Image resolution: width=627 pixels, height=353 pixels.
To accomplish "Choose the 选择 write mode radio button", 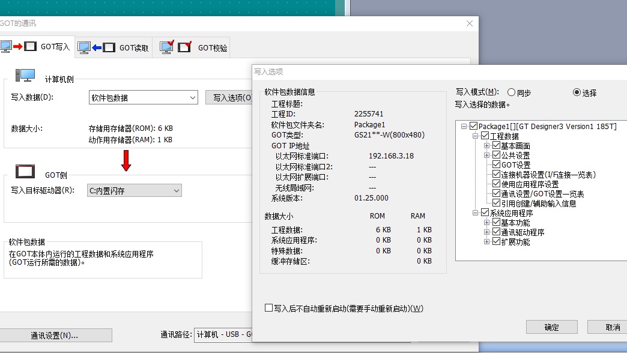I will [577, 92].
